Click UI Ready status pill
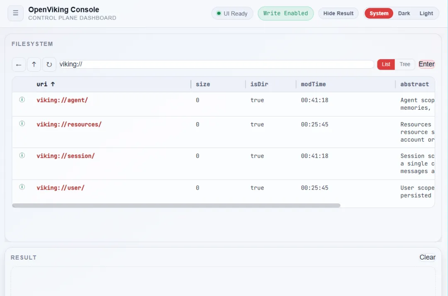Viewport: 448px width, 296px height. [x=232, y=13]
